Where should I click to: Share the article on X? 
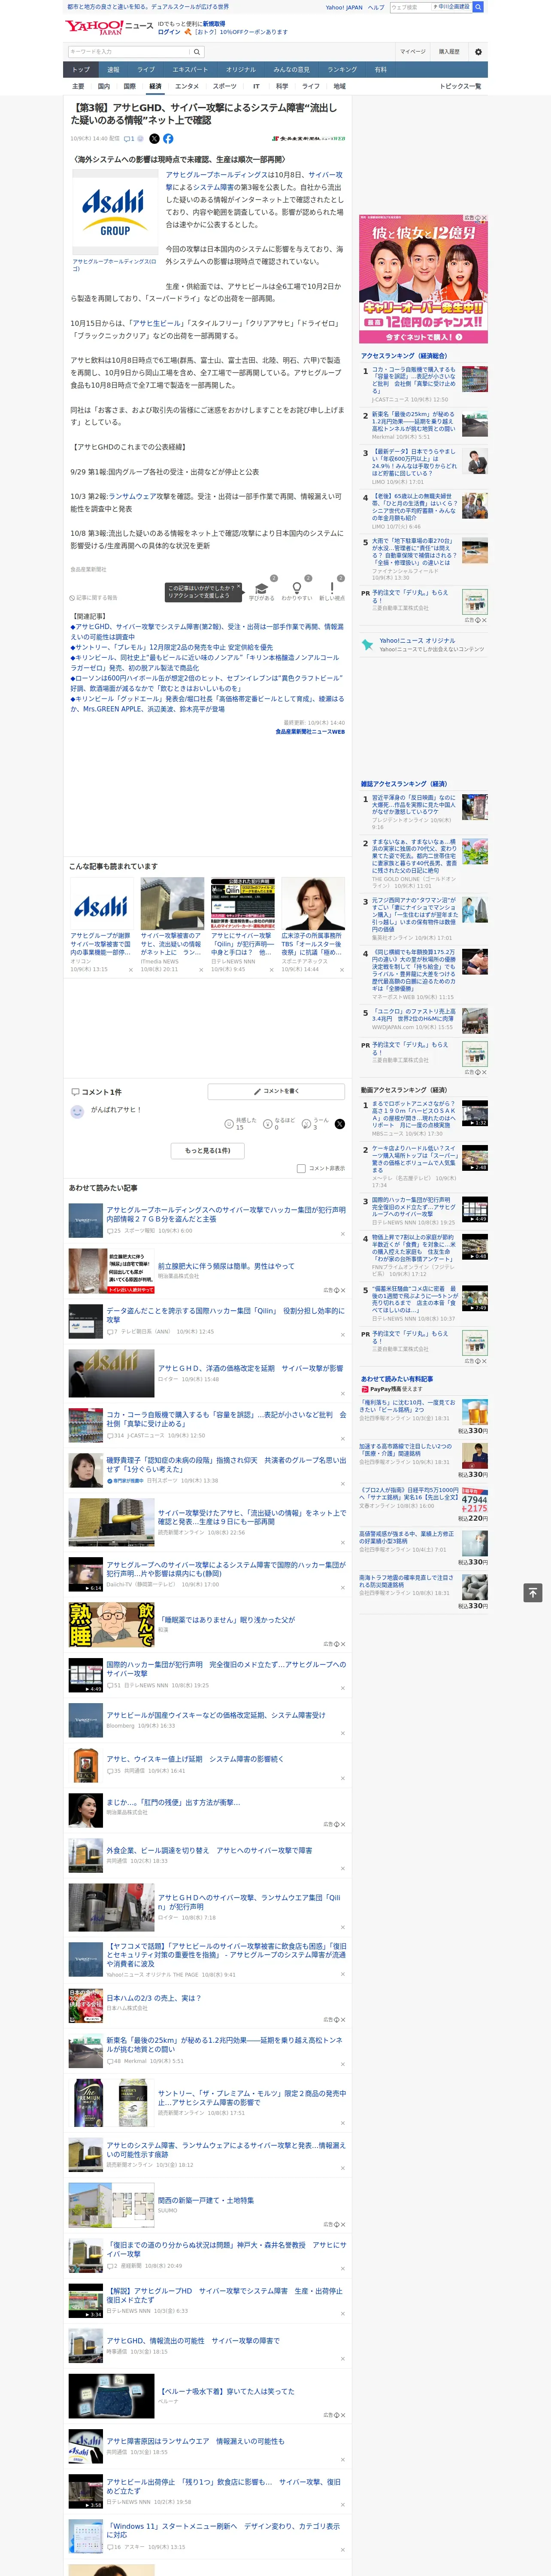pos(154,139)
